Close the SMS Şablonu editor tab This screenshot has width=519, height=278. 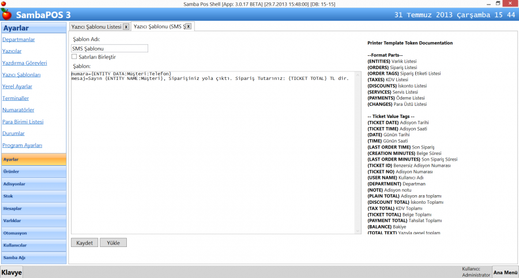pos(188,26)
